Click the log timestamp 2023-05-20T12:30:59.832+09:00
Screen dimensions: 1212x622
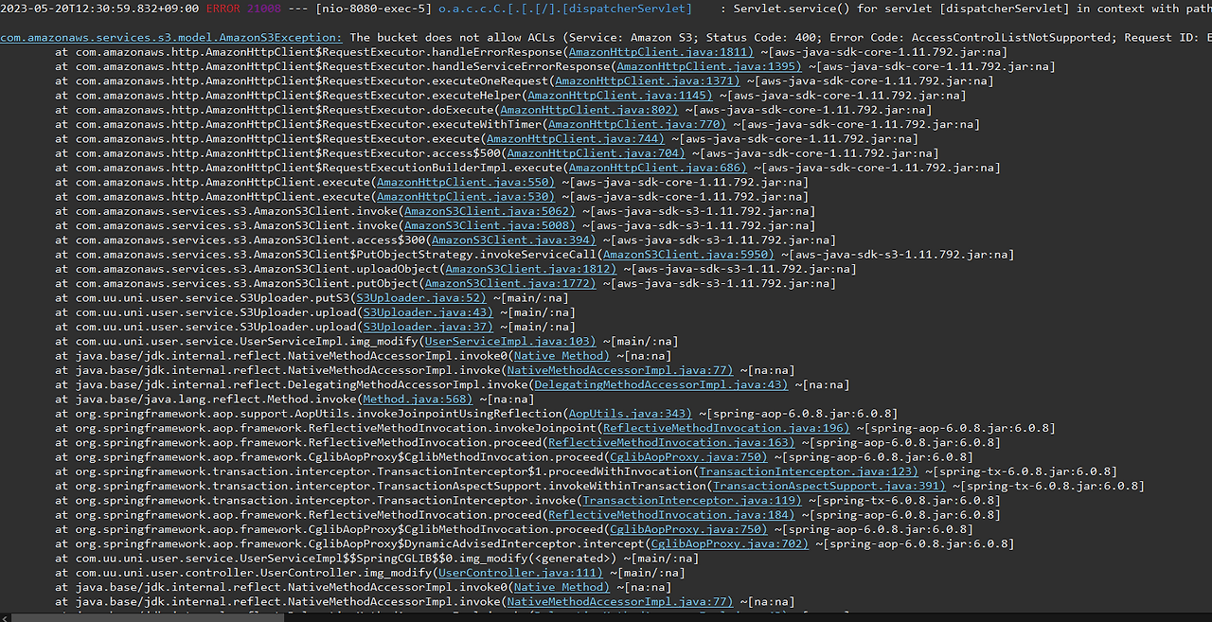pyautogui.click(x=99, y=9)
